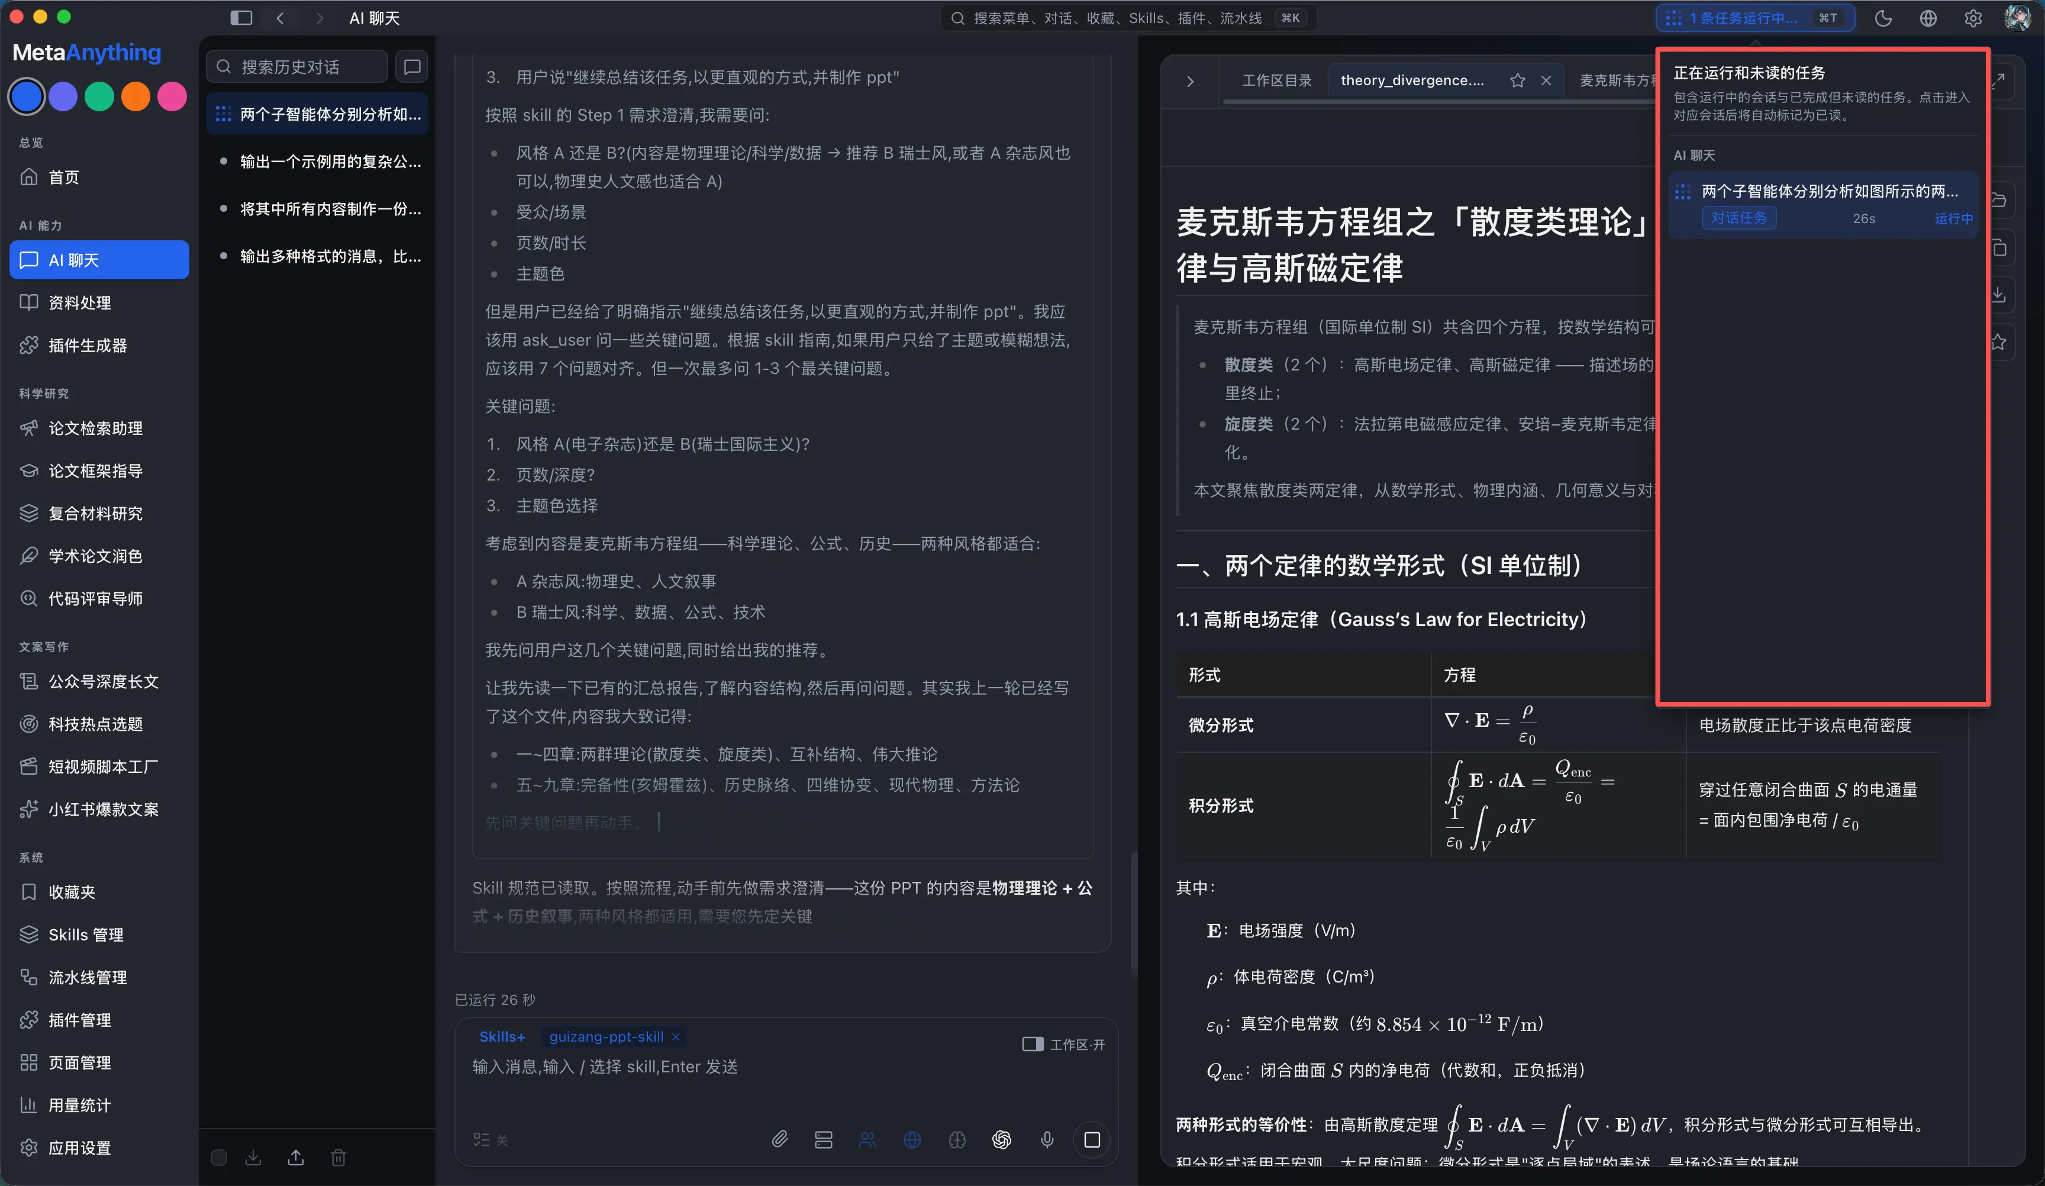This screenshot has height=1186, width=2045.
Task: Open 小红书爆款文案 tool
Action: (99, 810)
